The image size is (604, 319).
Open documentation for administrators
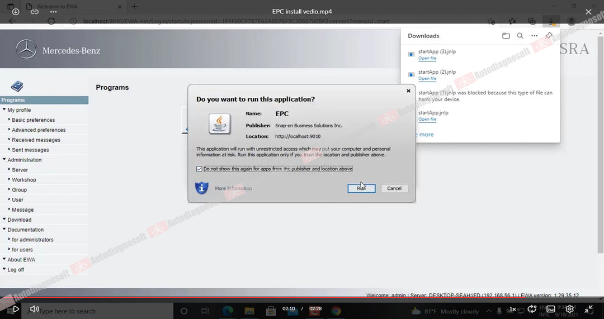tap(32, 240)
